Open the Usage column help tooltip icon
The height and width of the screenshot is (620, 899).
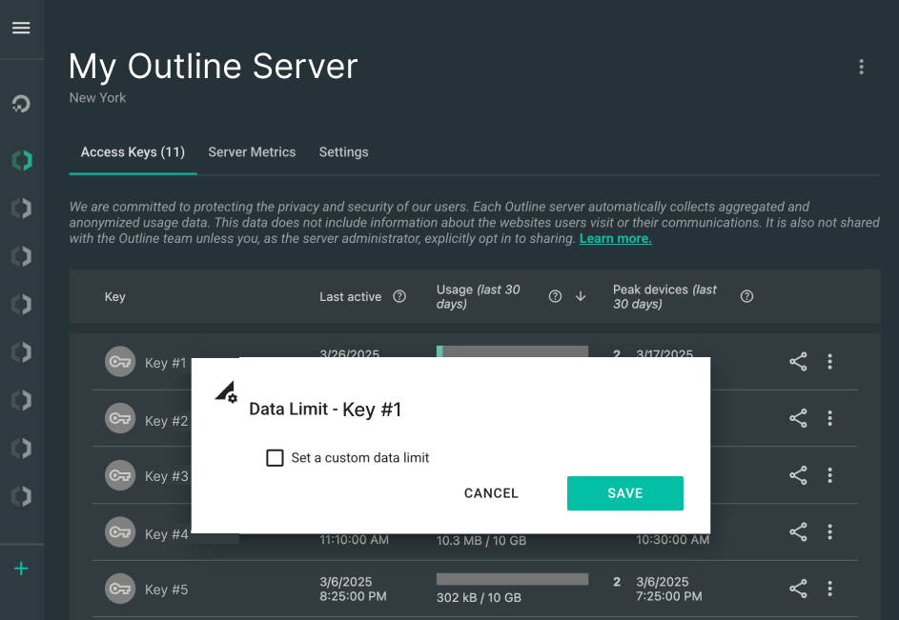click(x=555, y=296)
